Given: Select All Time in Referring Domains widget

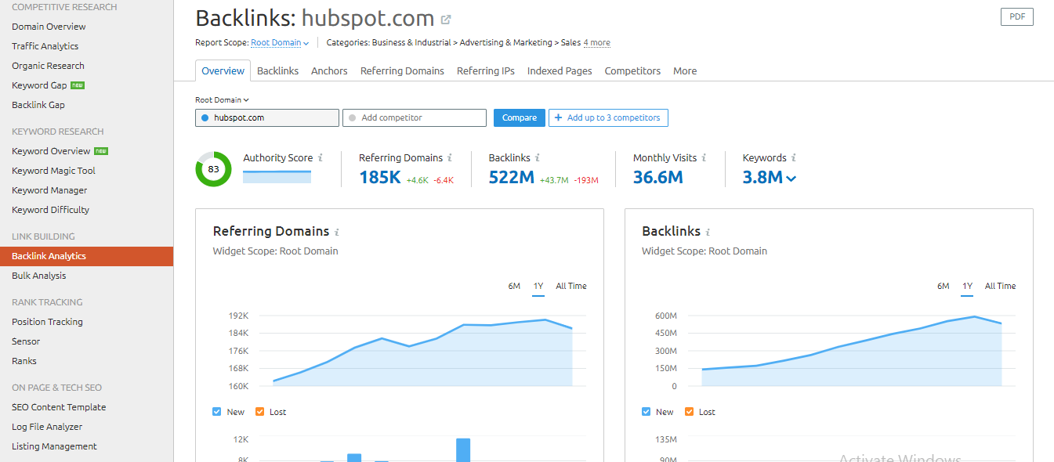Looking at the screenshot, I should pos(571,287).
